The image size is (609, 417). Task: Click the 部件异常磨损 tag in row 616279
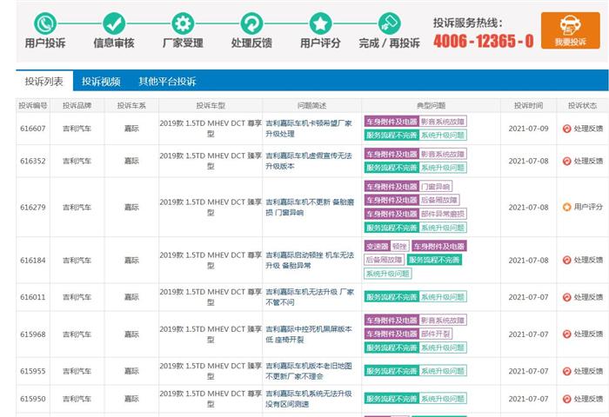[443, 214]
